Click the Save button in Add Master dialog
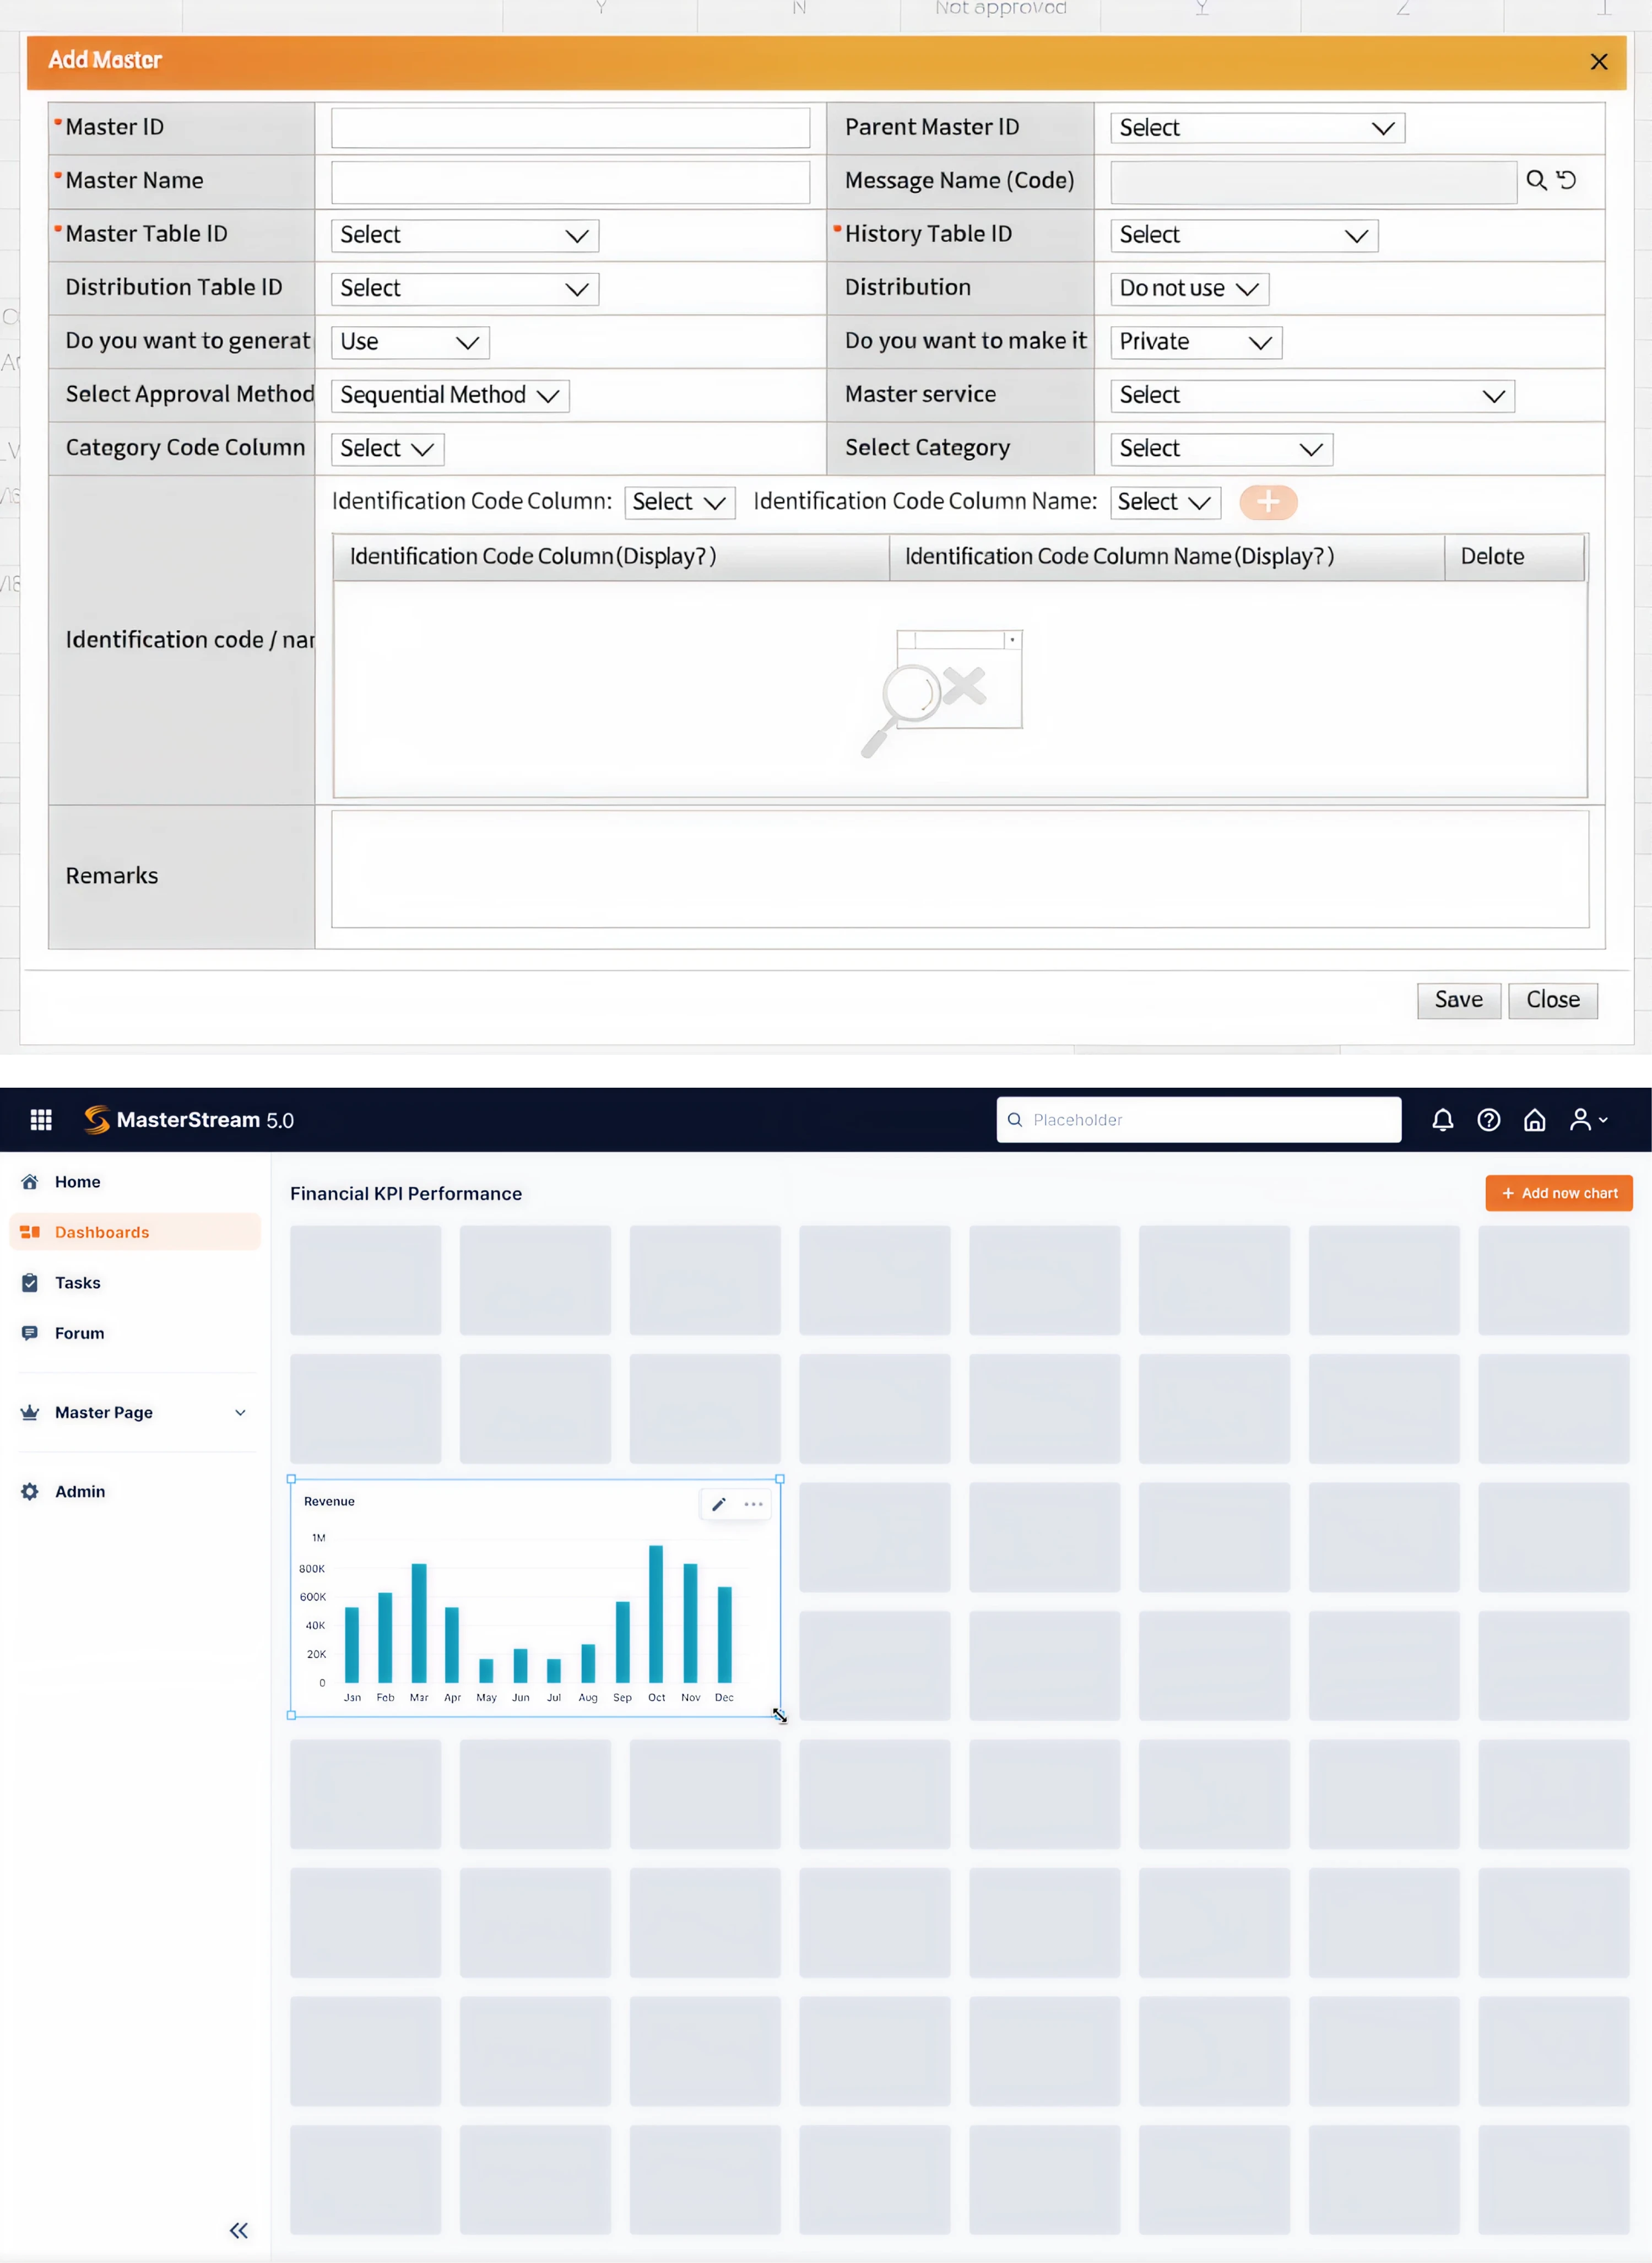 (1458, 1000)
